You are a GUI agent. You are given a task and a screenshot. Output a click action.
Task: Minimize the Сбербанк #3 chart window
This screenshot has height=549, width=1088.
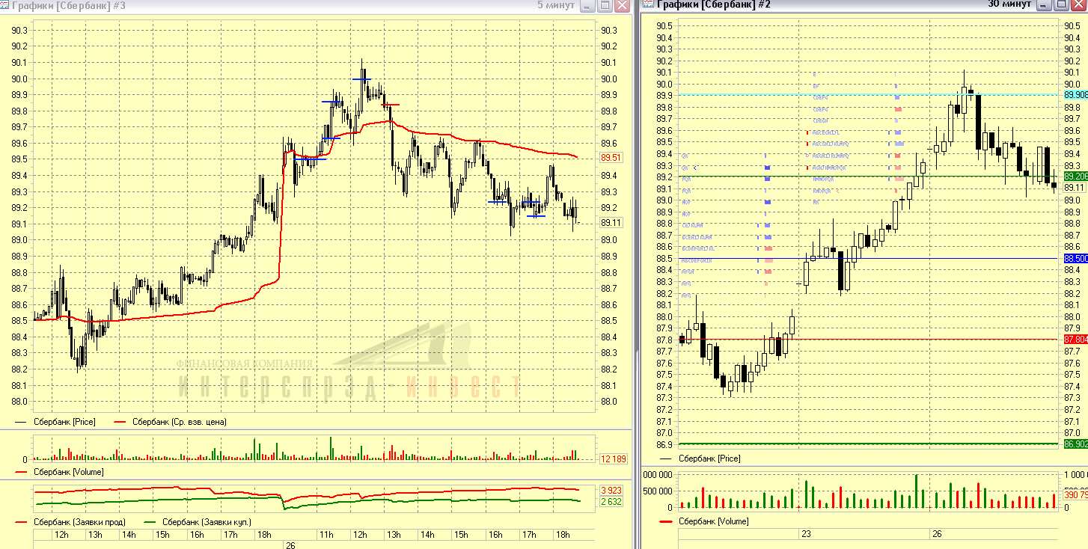click(588, 5)
